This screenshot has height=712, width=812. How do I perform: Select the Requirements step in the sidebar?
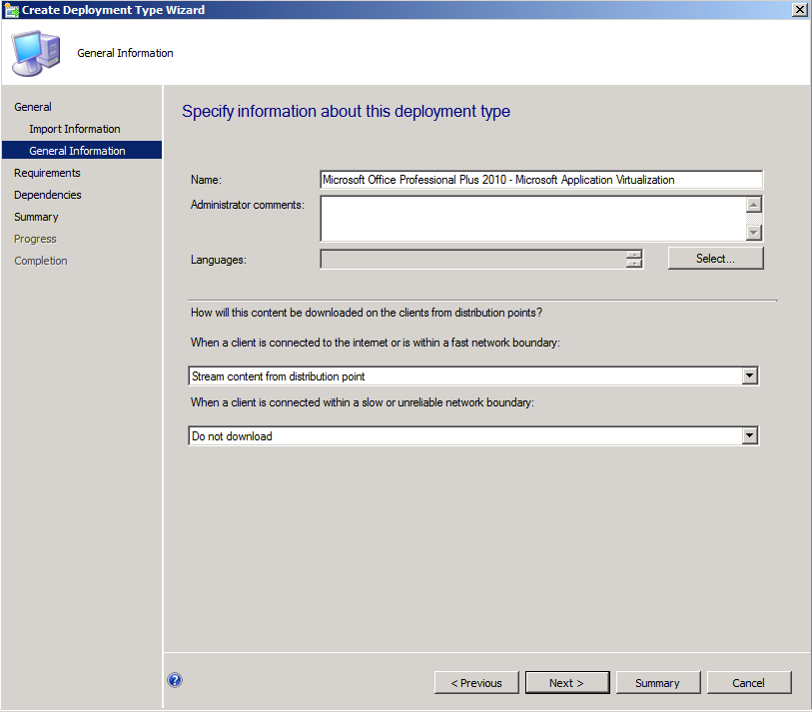pos(46,172)
